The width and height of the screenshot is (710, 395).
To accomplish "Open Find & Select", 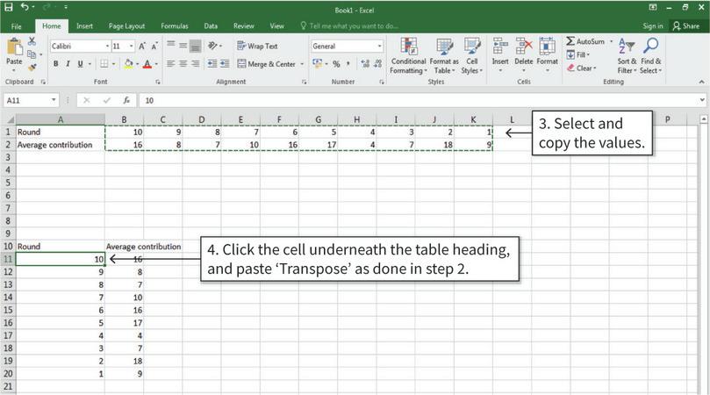I will [650, 56].
